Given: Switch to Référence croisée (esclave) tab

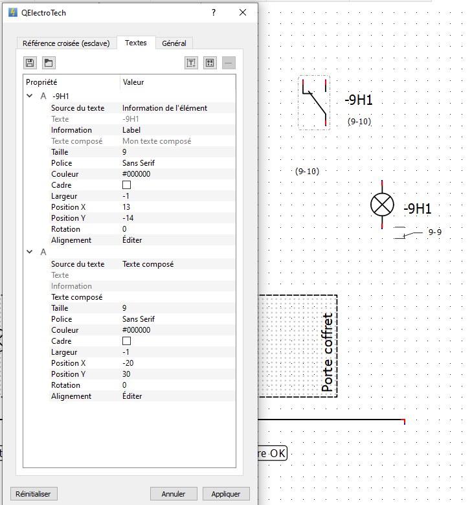Looking at the screenshot, I should tap(66, 43).
